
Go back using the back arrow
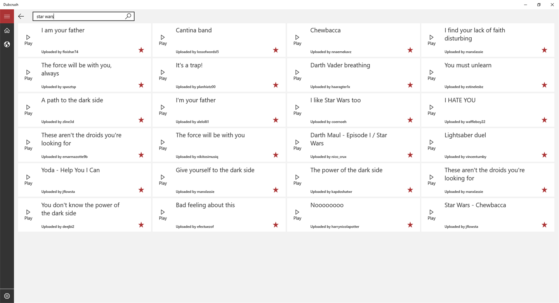[21, 16]
